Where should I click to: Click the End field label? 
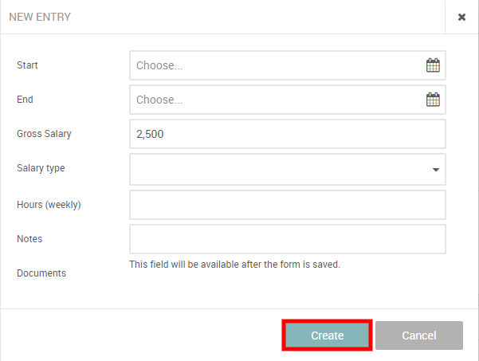click(25, 100)
